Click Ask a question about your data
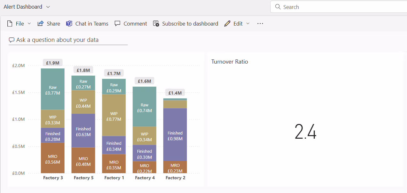This screenshot has height=193, width=407. point(68,40)
